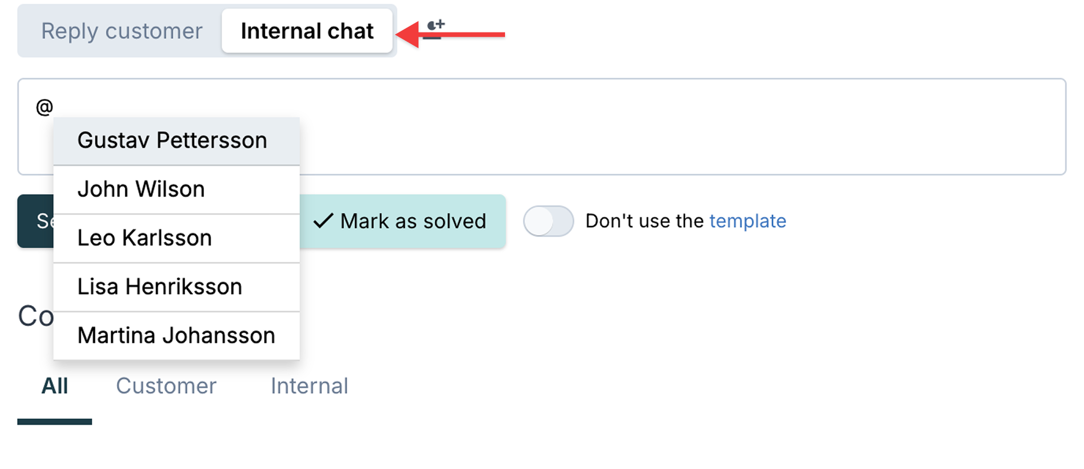This screenshot has width=1084, height=469.
Task: Choose John Wilson in the mention dropdown
Action: pos(177,189)
